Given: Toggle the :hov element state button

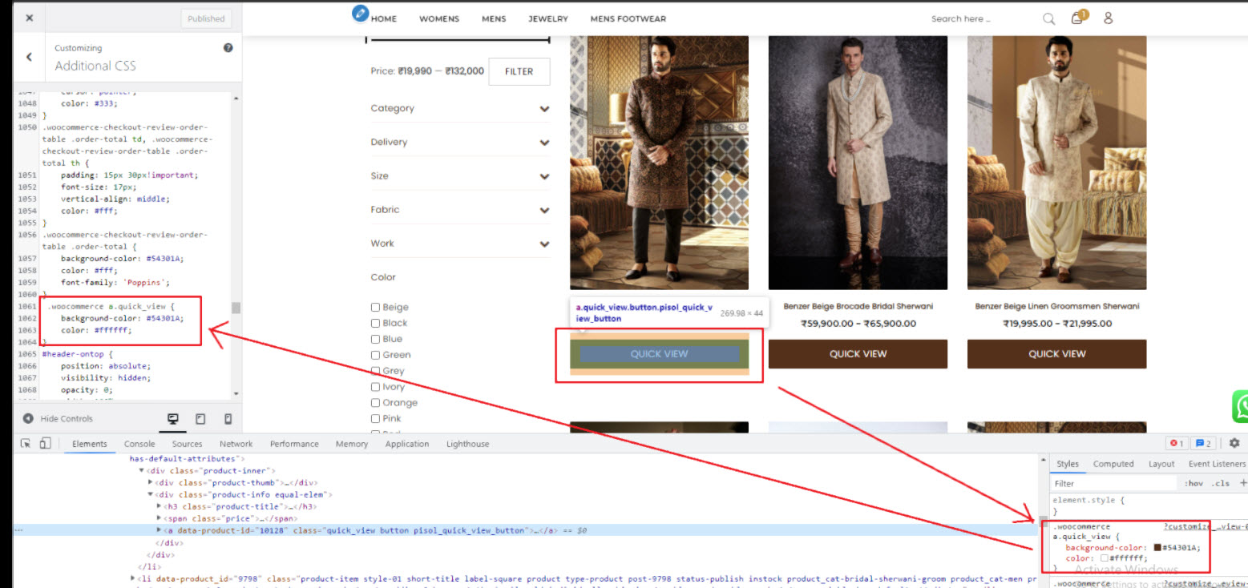Looking at the screenshot, I should tap(1193, 483).
